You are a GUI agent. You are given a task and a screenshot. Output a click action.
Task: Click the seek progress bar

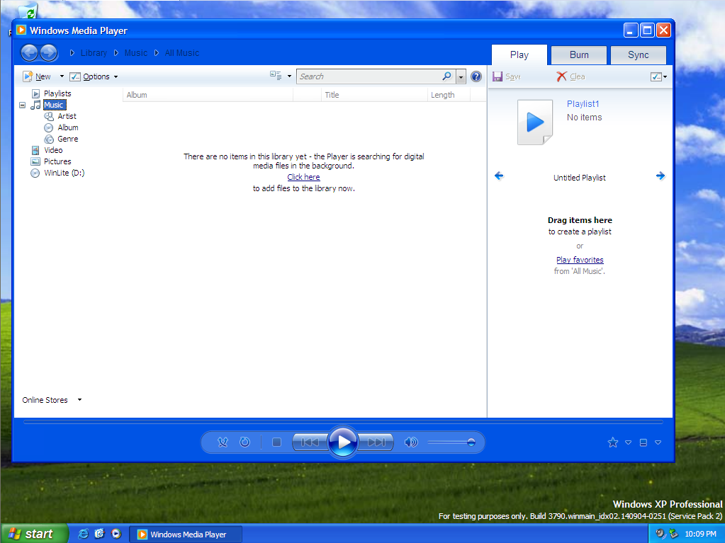(343, 422)
